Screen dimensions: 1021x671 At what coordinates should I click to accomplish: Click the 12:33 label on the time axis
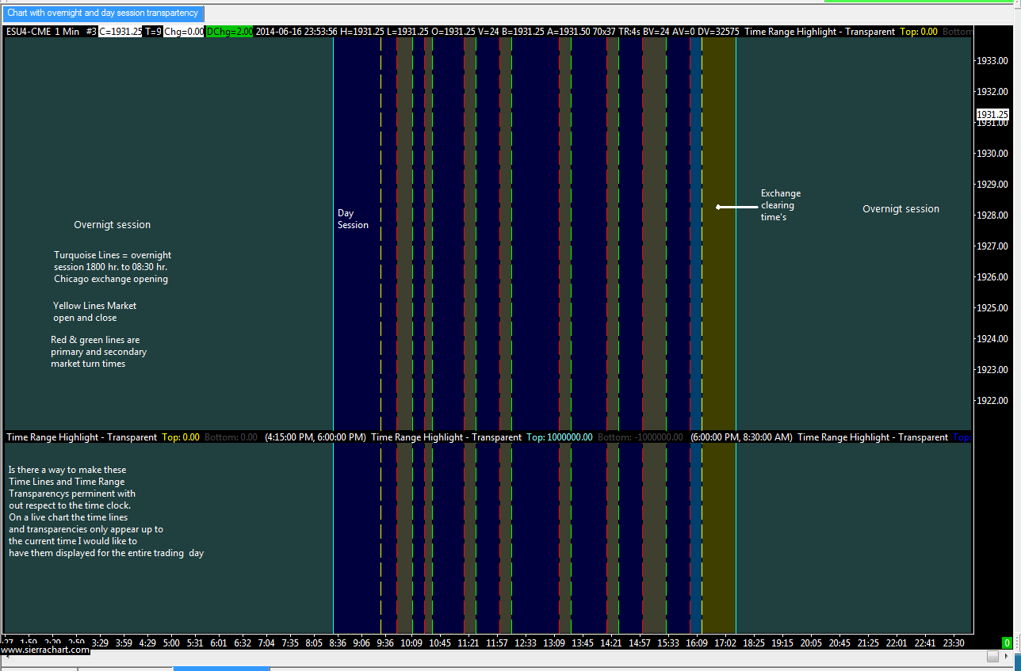(x=523, y=643)
